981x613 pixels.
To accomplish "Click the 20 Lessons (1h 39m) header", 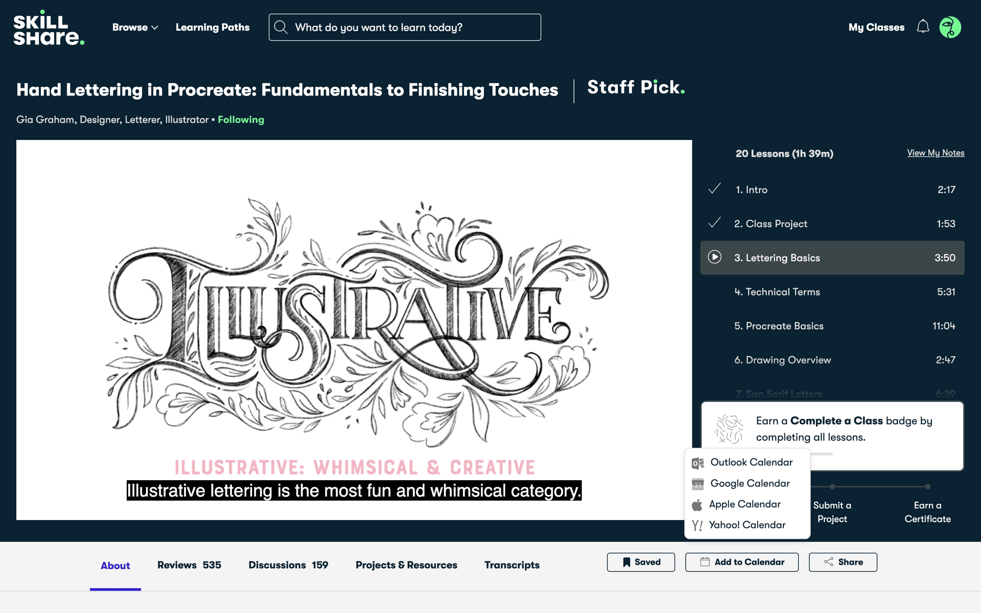I will click(x=784, y=153).
